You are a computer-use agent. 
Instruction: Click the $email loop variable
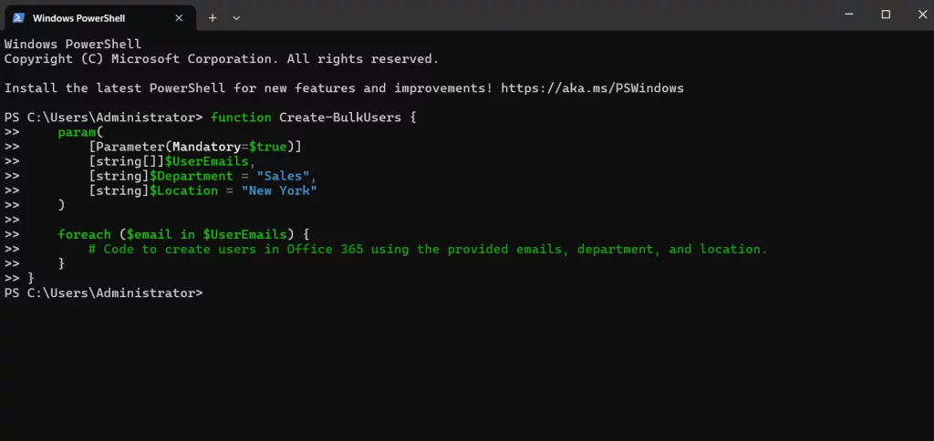click(150, 234)
